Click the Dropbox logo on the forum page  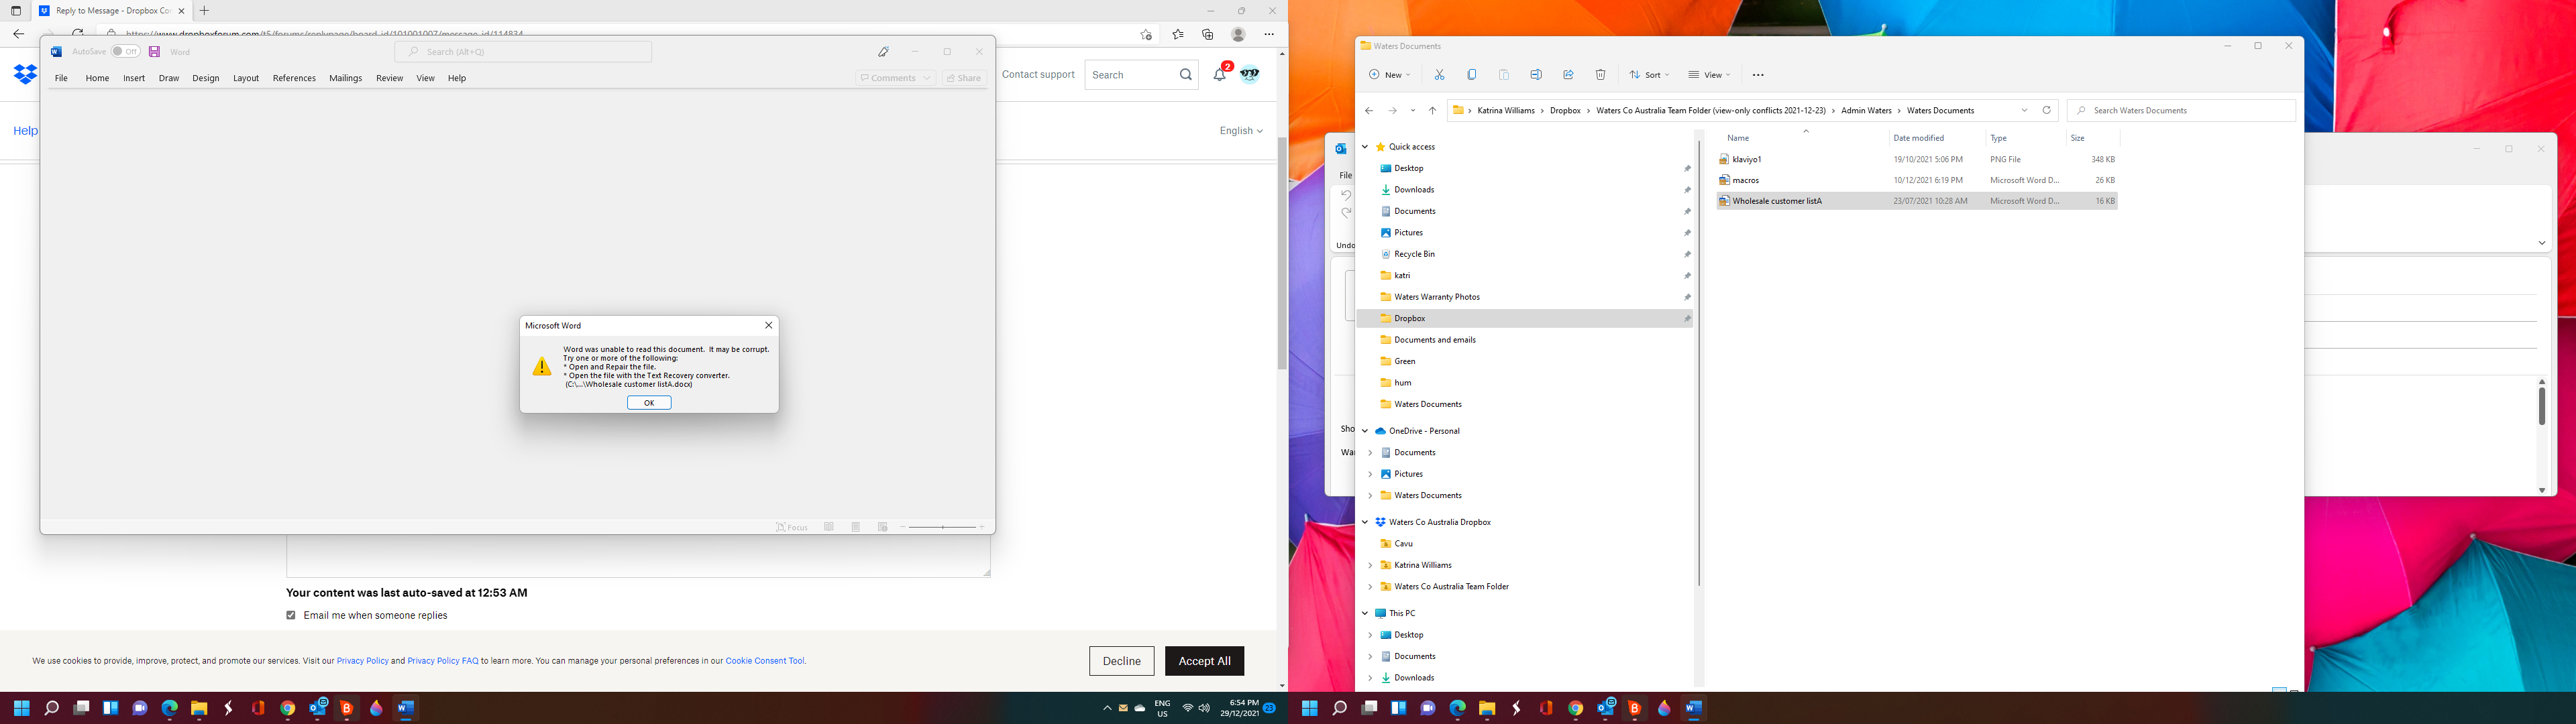25,74
